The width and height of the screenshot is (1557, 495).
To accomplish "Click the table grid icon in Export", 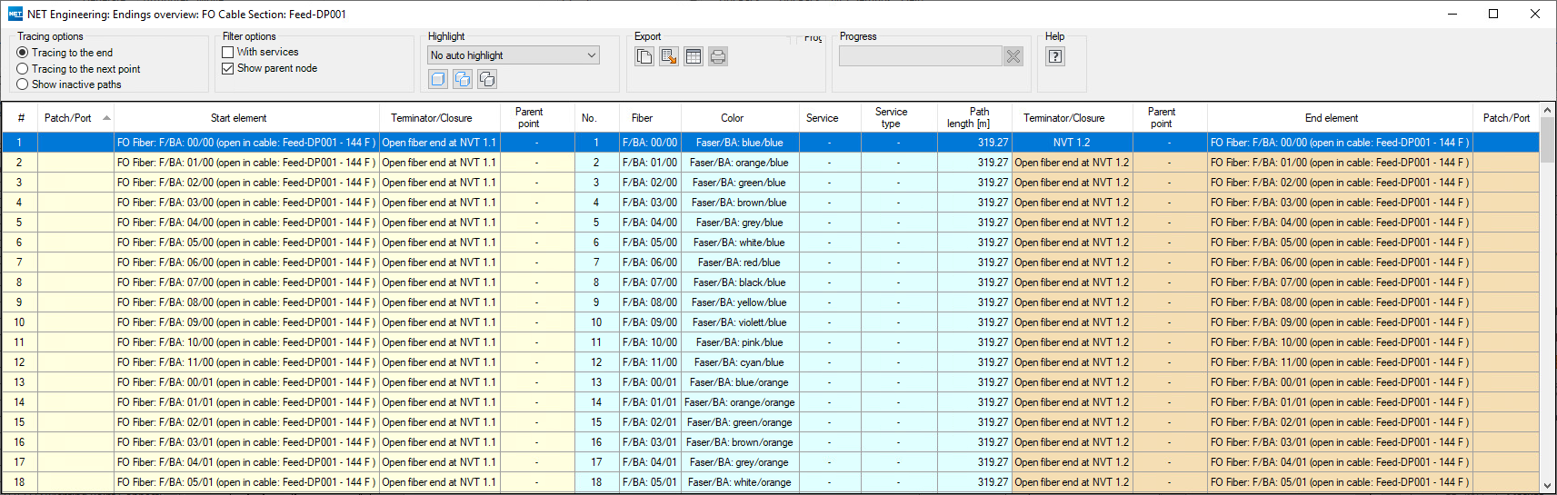I will (x=694, y=56).
